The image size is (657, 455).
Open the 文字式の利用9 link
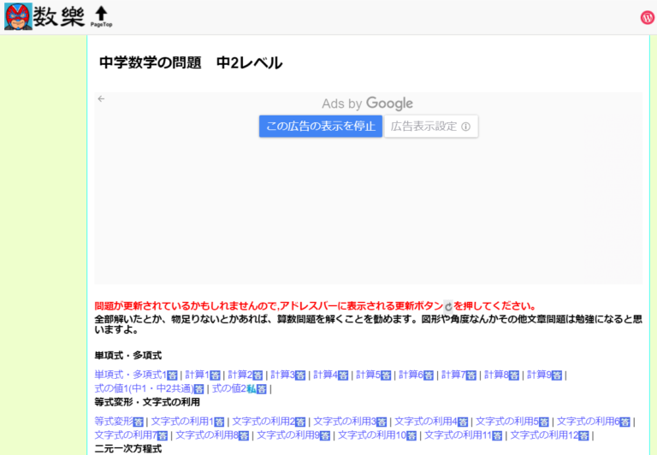(288, 435)
